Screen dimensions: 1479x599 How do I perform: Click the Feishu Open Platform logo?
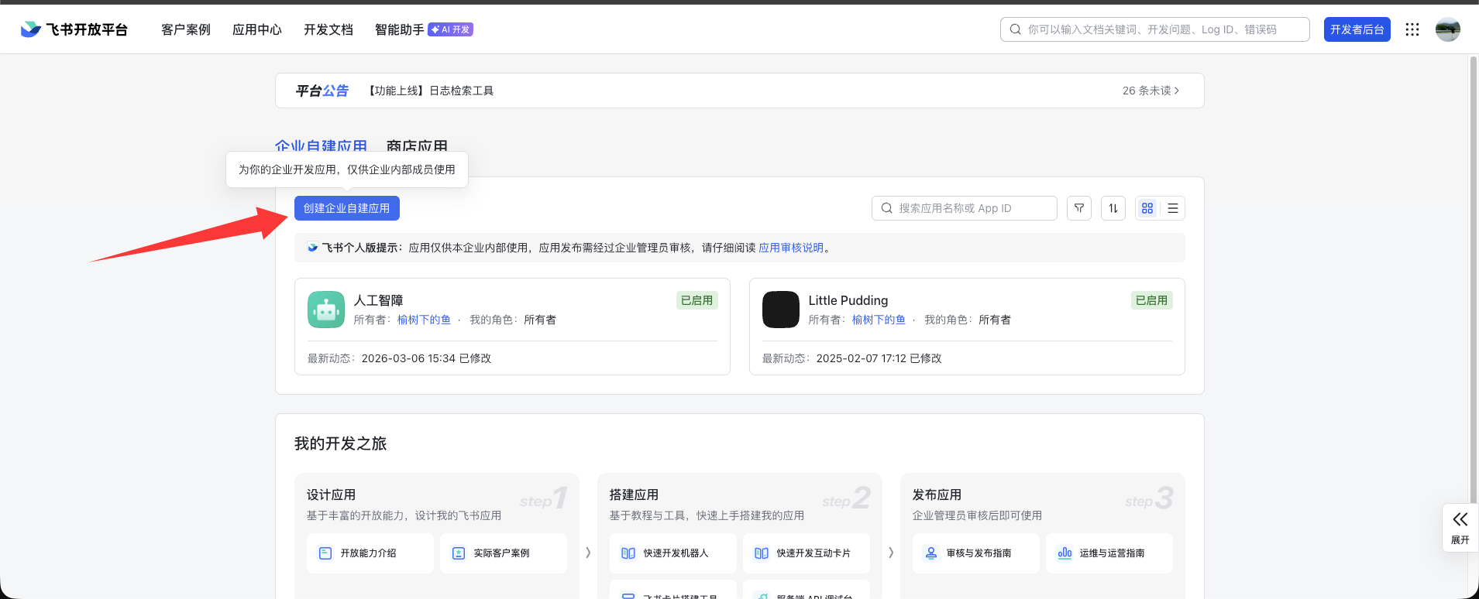[x=74, y=29]
